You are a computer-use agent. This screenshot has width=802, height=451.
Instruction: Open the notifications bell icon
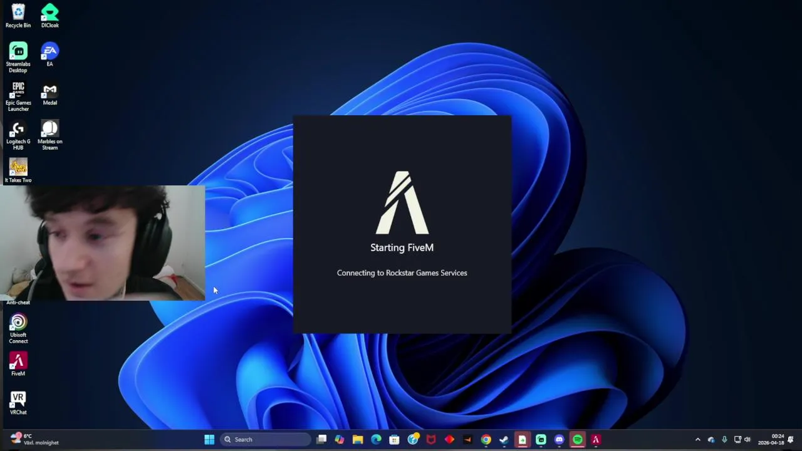click(x=791, y=440)
